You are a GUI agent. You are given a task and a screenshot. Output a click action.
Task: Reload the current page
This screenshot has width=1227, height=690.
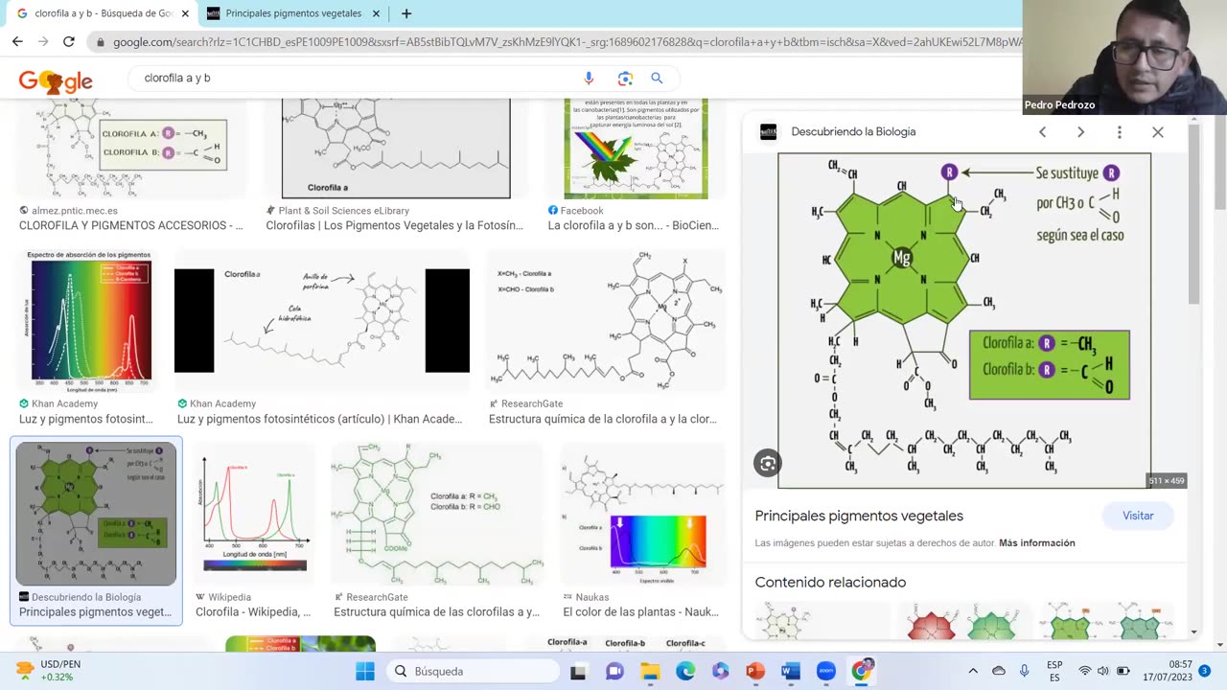(x=69, y=42)
